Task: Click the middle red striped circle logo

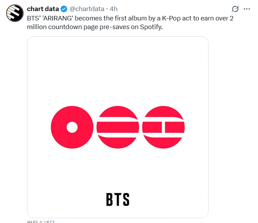Action: tap(118, 127)
